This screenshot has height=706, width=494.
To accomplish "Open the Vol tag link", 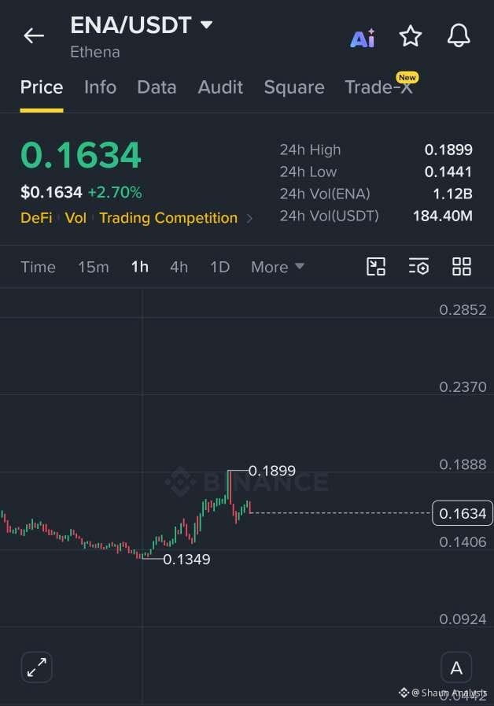I will tap(76, 218).
